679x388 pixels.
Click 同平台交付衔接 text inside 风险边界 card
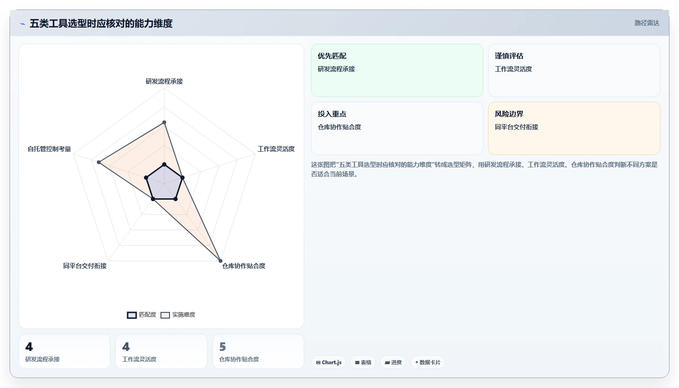516,127
